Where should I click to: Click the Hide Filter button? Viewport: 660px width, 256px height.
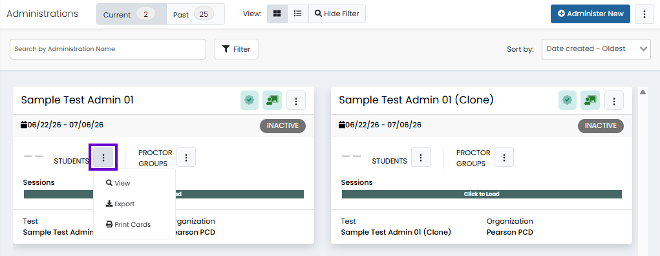337,14
